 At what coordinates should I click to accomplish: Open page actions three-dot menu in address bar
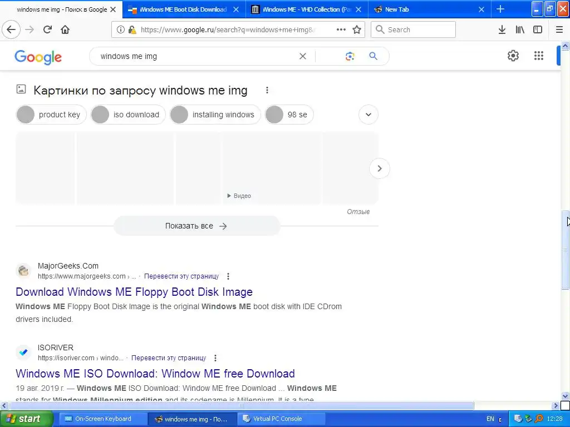click(341, 30)
